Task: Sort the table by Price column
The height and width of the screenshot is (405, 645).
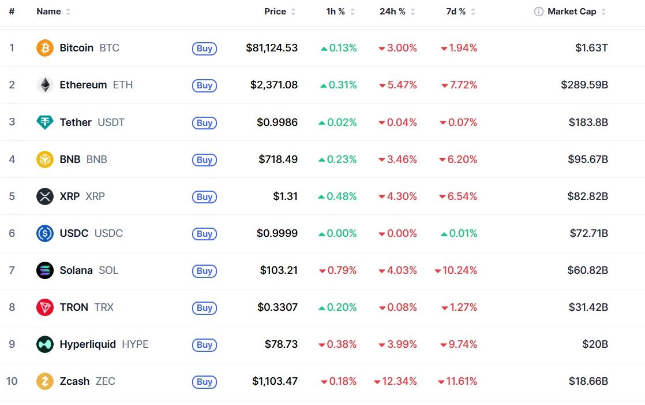Action: 280,12
